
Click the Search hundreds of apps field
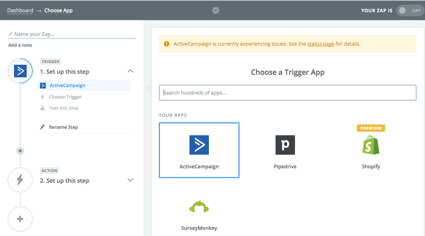pos(288,92)
